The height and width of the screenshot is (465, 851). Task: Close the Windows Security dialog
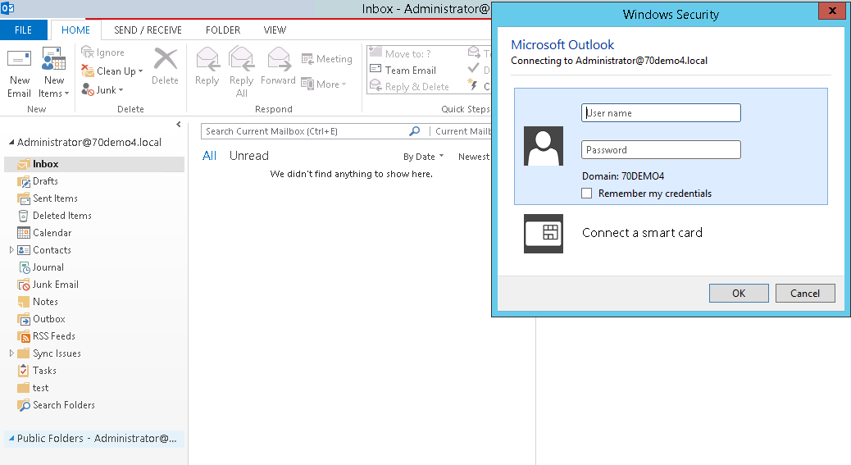click(832, 11)
